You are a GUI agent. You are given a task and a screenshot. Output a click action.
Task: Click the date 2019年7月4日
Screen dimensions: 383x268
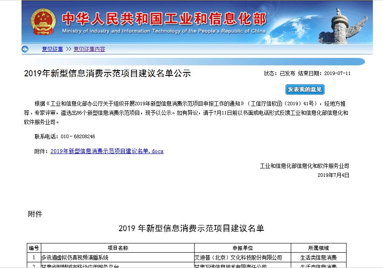[x=333, y=175]
